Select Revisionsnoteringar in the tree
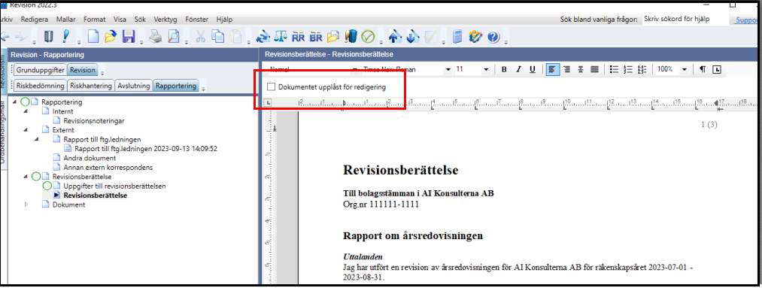The width and height of the screenshot is (762, 288). pos(94,120)
